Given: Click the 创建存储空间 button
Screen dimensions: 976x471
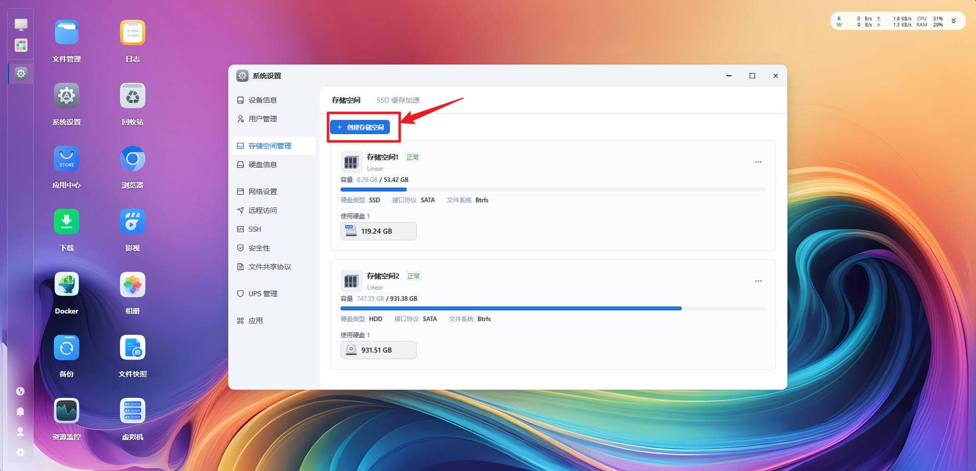Looking at the screenshot, I should tap(360, 127).
